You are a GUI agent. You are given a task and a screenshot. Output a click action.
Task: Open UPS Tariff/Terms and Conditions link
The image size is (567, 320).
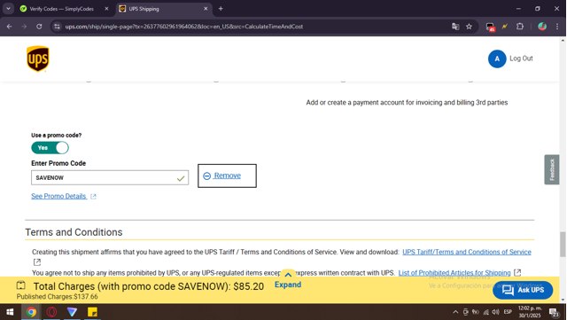pyautogui.click(x=467, y=252)
